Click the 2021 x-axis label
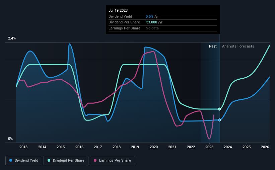Viewport: 275px width, 170px height. coord(172,147)
